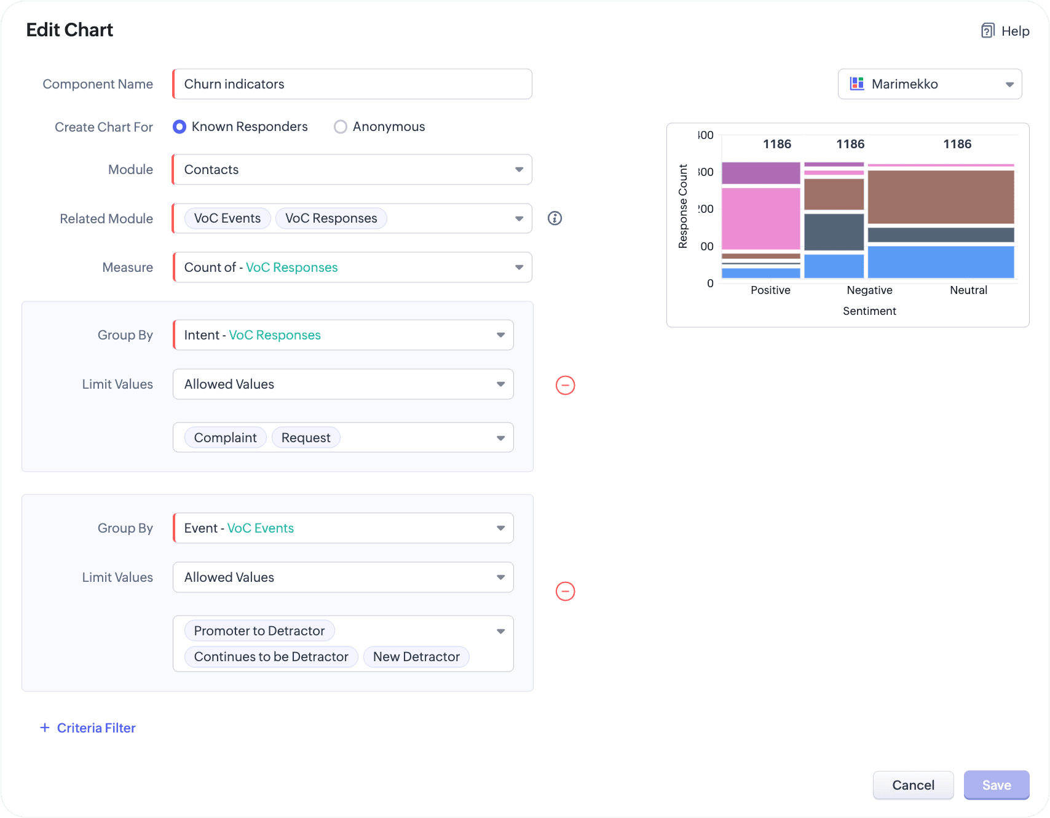The image size is (1050, 818).
Task: Click the Related Module info icon
Action: coord(555,218)
